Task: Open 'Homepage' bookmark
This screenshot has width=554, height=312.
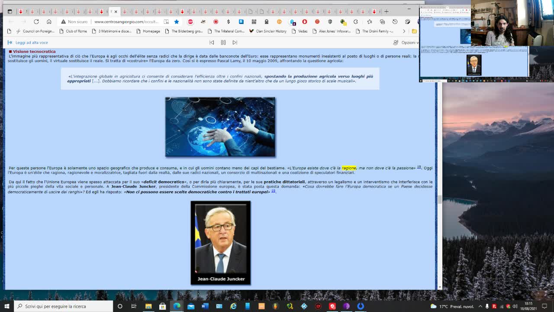Action: point(148,31)
